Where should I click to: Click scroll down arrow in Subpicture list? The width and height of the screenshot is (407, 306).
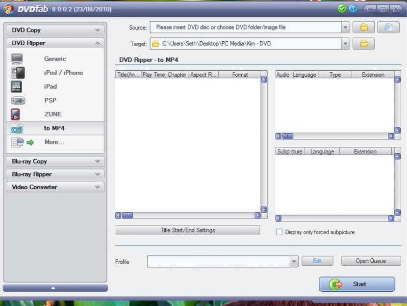click(397, 212)
